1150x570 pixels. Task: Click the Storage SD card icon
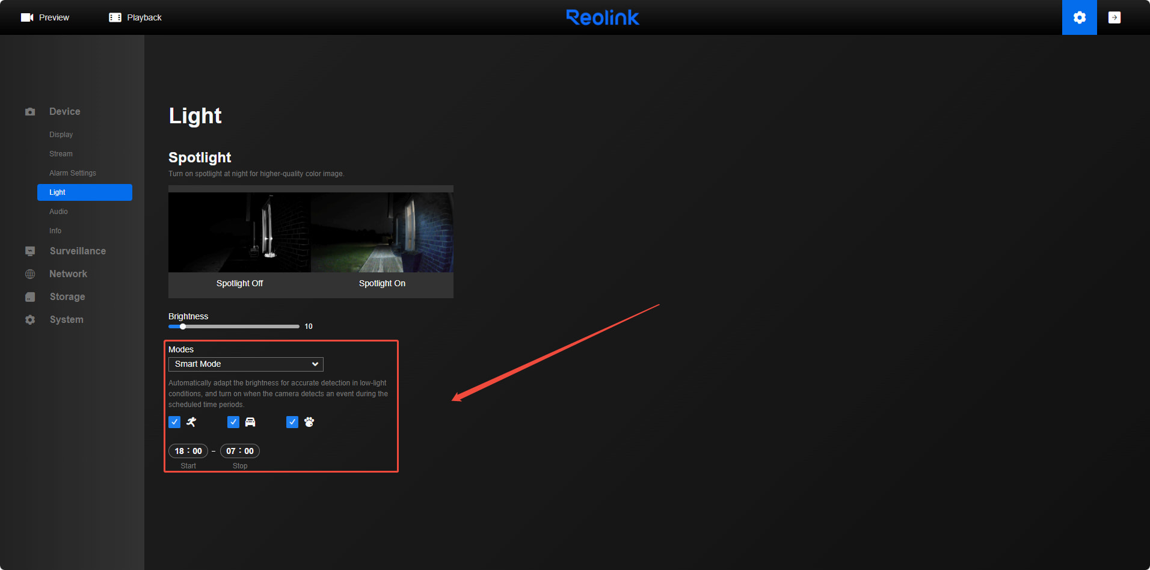click(30, 297)
